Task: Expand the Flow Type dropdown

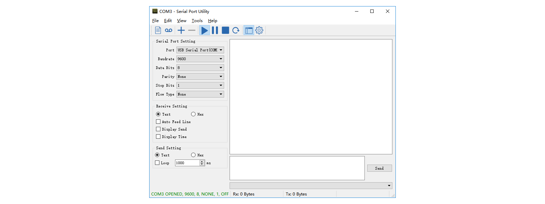Action: [x=200, y=94]
